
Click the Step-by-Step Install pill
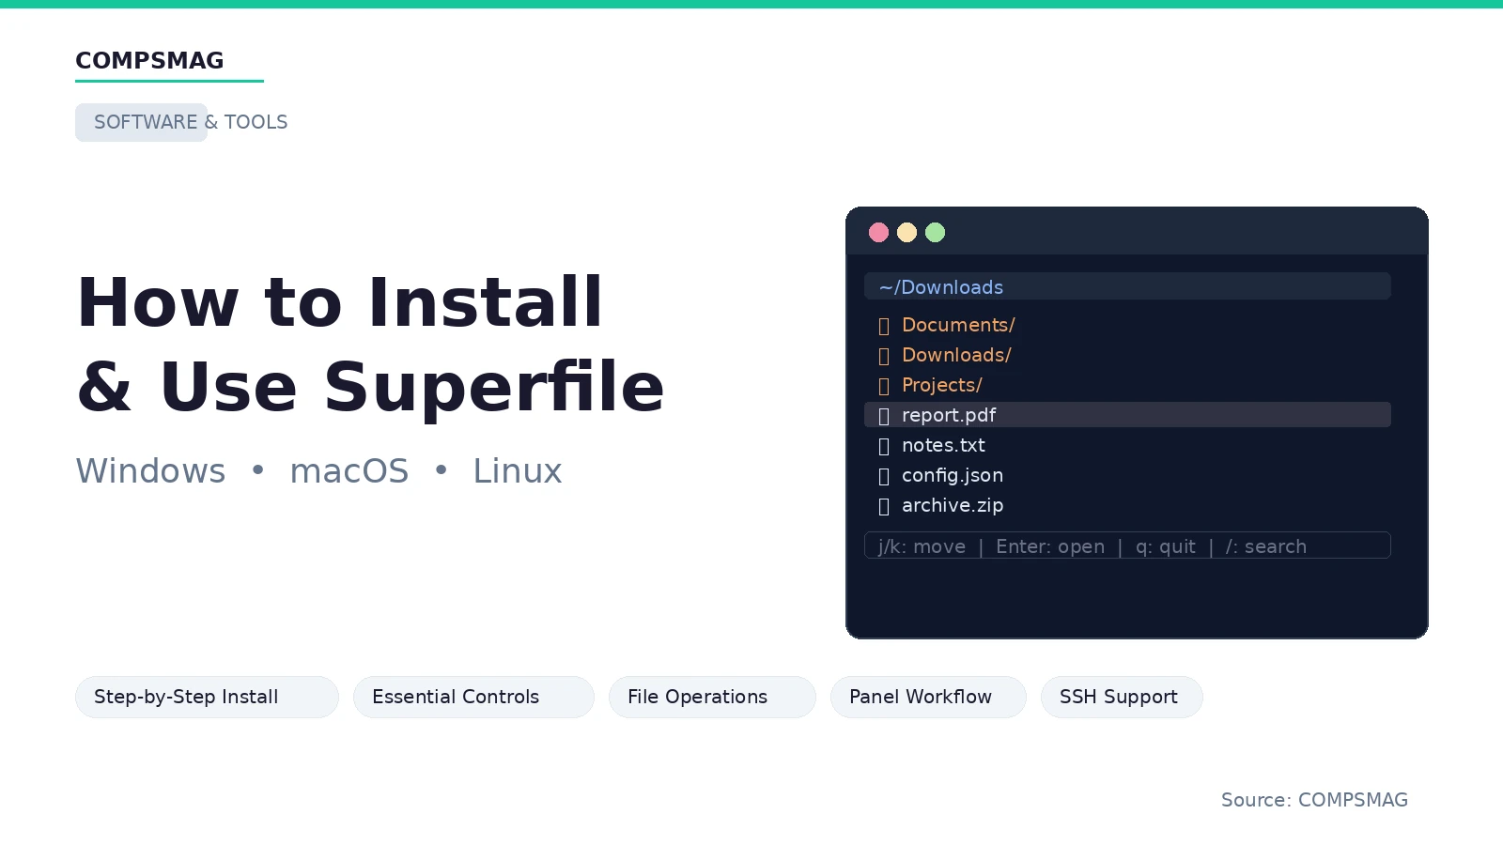click(207, 697)
